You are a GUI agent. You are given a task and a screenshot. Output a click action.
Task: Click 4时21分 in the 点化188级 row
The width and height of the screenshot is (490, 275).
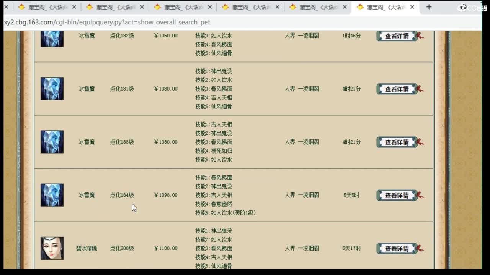click(351, 142)
